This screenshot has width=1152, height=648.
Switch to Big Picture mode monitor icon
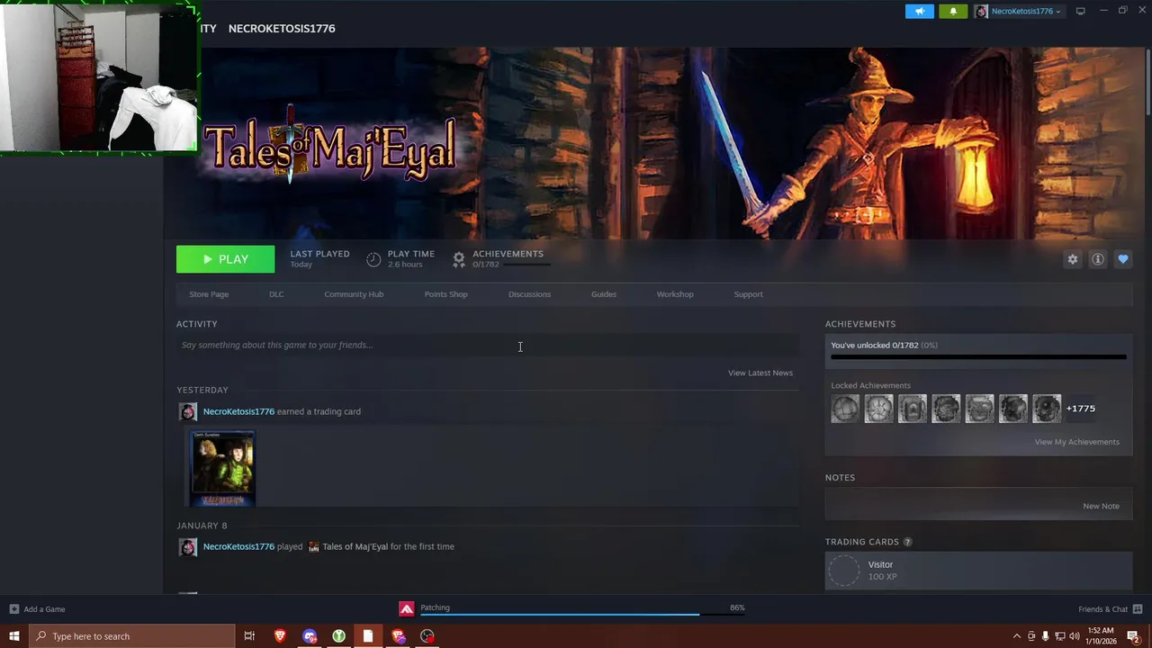click(x=1081, y=11)
